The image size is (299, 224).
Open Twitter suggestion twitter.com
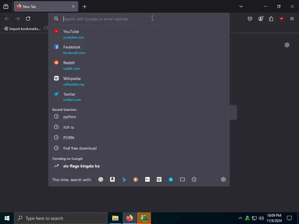pos(139,97)
